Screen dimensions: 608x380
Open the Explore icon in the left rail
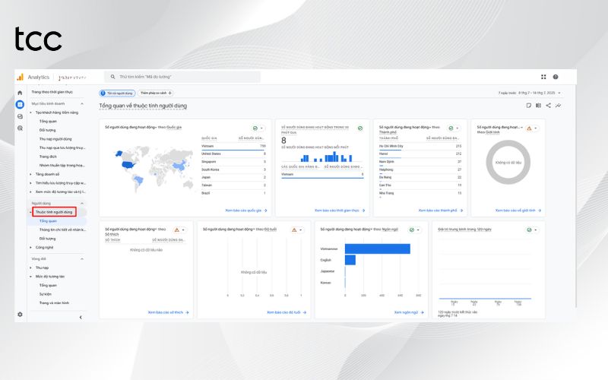coord(20,116)
